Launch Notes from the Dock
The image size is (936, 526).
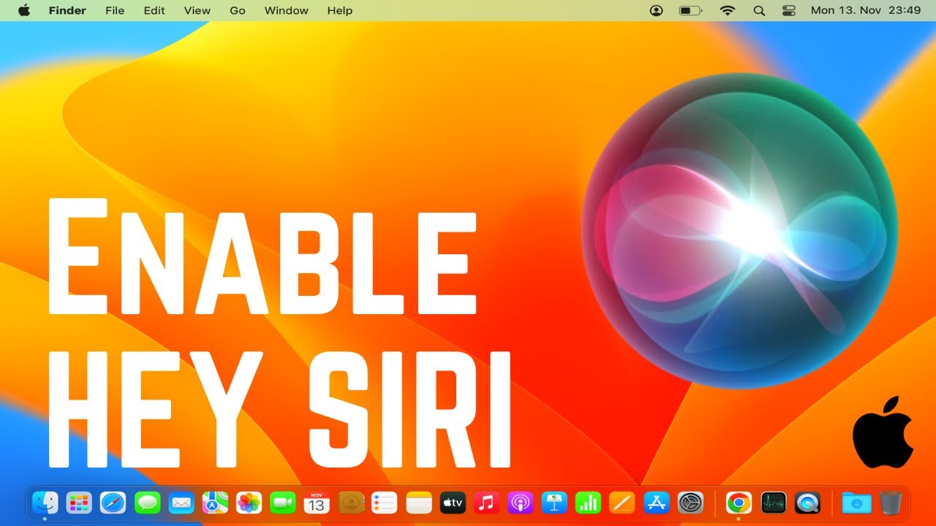coord(419,503)
